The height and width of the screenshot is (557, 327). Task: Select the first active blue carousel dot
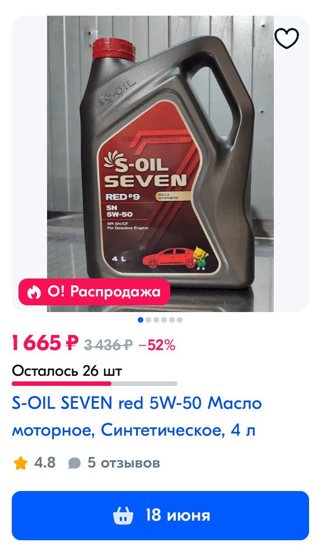pyautogui.click(x=141, y=320)
